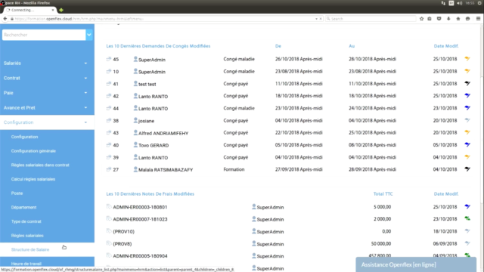Click status flag for (PROV10) expense note
Viewport: 484px width, 272px height.
coord(467,231)
